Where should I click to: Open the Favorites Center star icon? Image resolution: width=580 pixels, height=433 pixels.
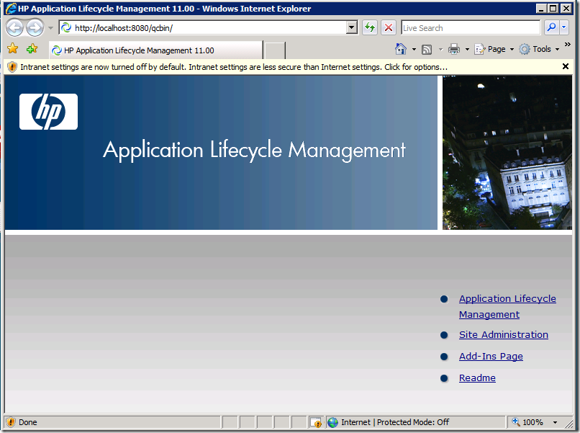[x=12, y=48]
